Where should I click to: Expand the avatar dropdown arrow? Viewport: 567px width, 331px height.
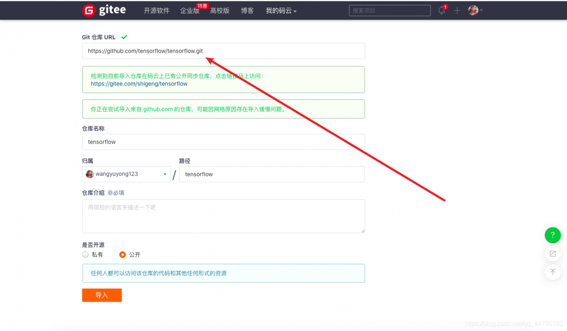click(x=481, y=10)
